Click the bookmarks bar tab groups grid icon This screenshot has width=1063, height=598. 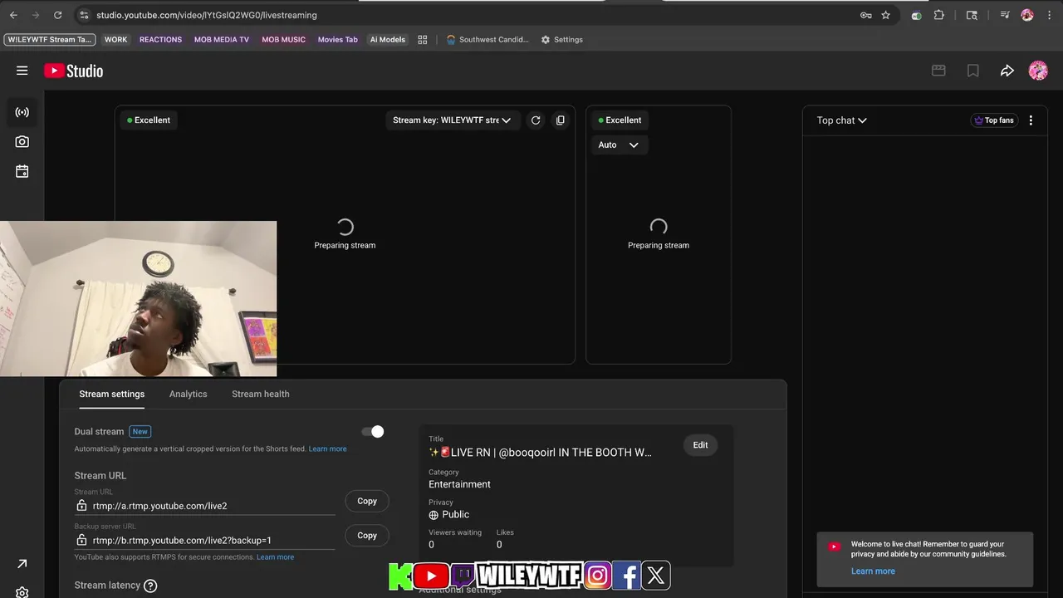[x=423, y=40]
